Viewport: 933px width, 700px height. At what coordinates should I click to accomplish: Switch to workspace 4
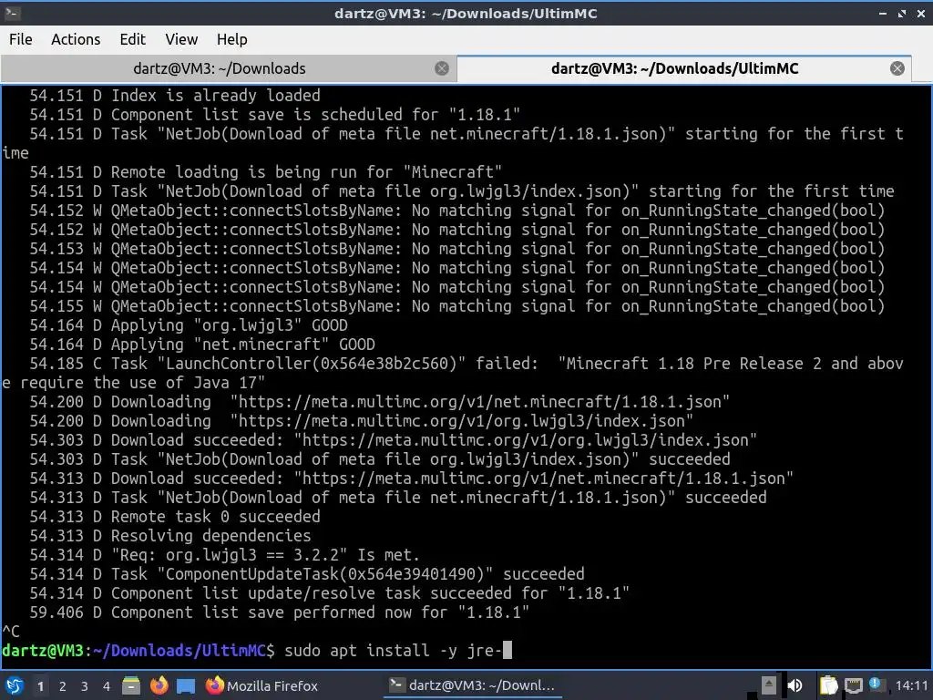point(107,686)
